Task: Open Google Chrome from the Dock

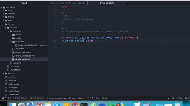Action: [75, 104]
